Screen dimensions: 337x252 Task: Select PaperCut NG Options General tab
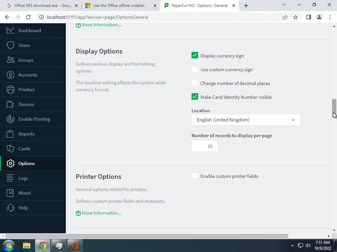(x=199, y=6)
